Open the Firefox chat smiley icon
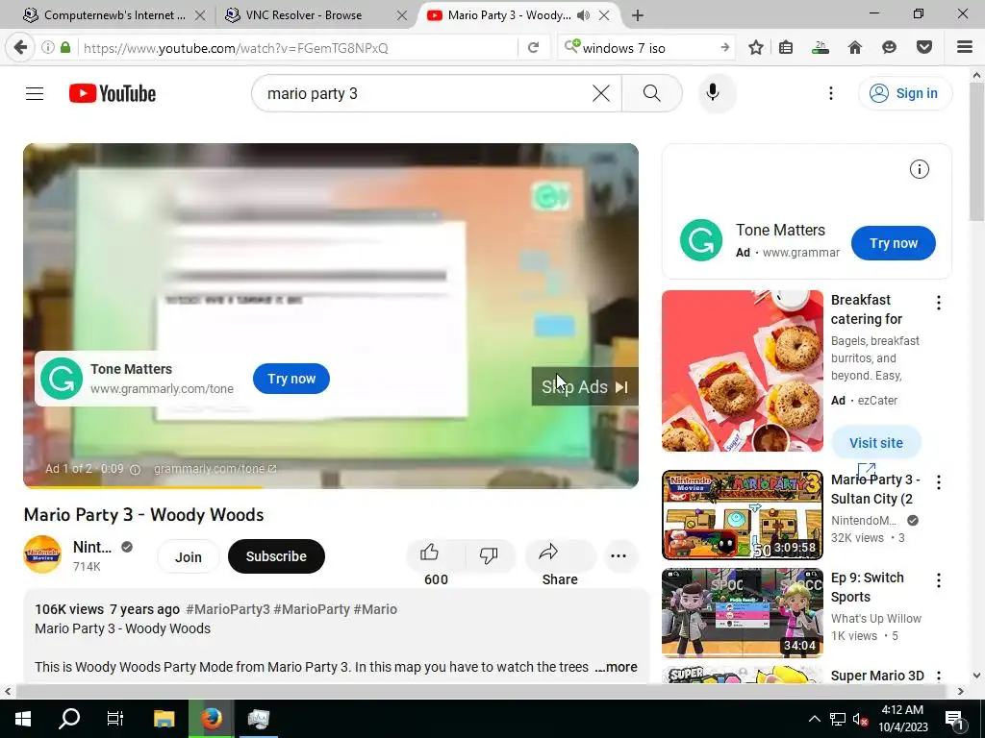The image size is (985, 738). click(x=889, y=48)
